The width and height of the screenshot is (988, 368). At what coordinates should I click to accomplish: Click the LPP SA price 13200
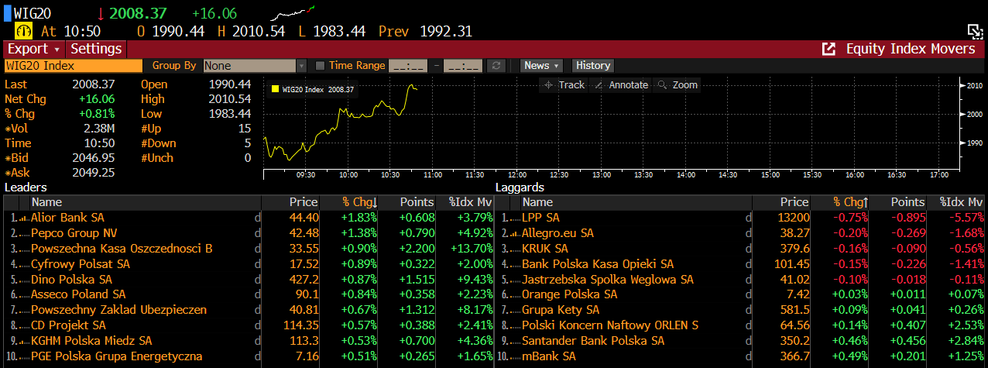tap(794, 218)
